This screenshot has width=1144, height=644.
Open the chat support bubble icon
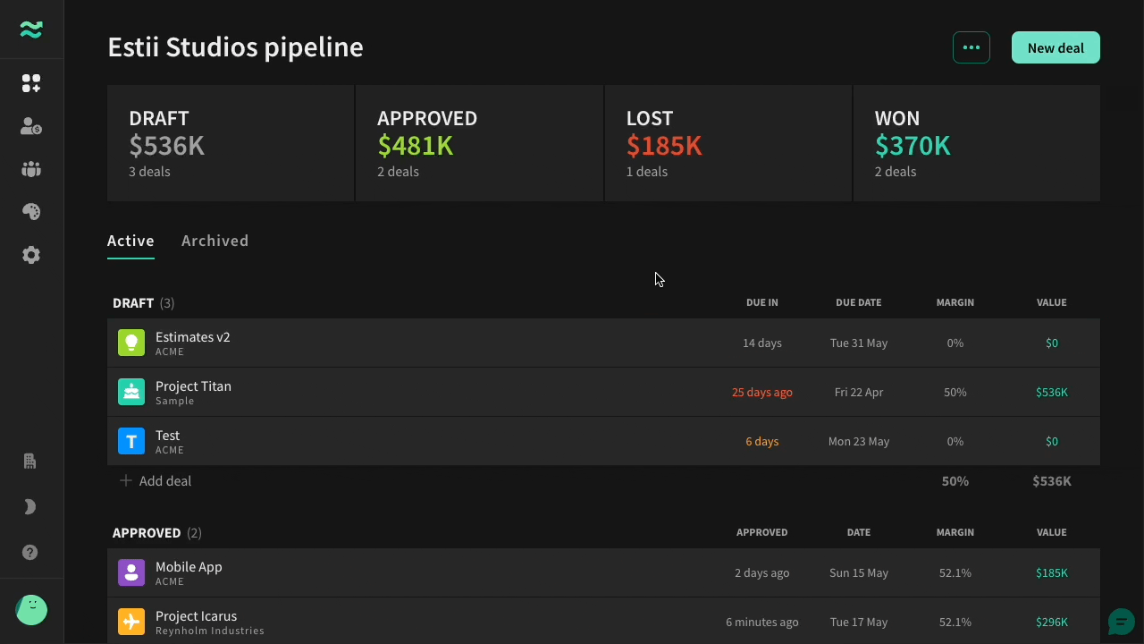1121,622
